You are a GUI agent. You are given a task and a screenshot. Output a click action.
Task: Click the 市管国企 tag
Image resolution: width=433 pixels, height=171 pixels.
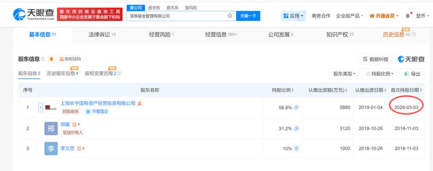97,112
